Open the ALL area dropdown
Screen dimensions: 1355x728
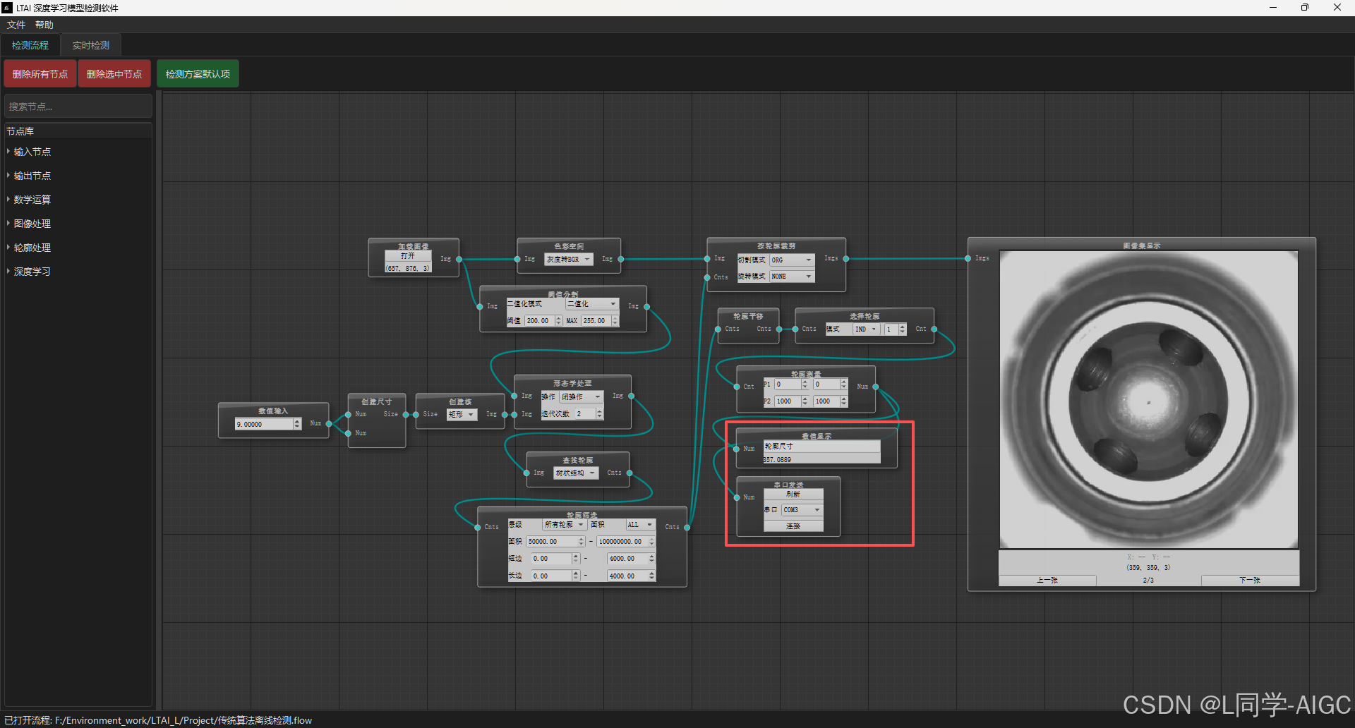coord(640,525)
